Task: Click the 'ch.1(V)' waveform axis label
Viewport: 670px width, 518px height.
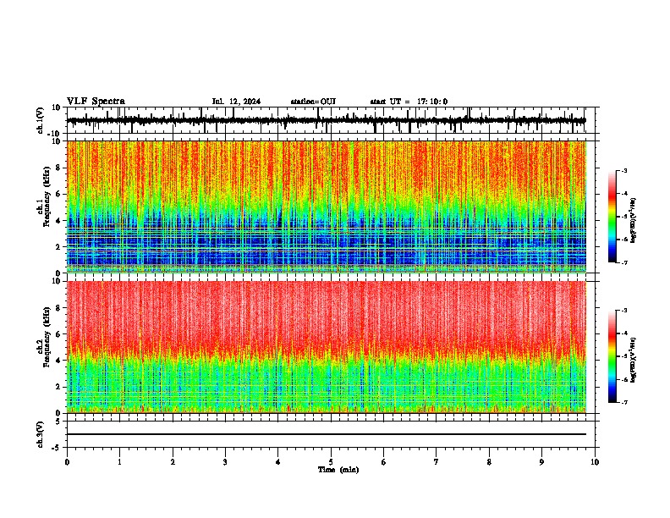Action: click(x=41, y=120)
